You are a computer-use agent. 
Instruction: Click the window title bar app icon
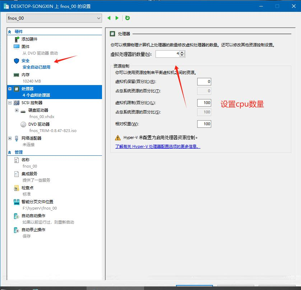6,6
